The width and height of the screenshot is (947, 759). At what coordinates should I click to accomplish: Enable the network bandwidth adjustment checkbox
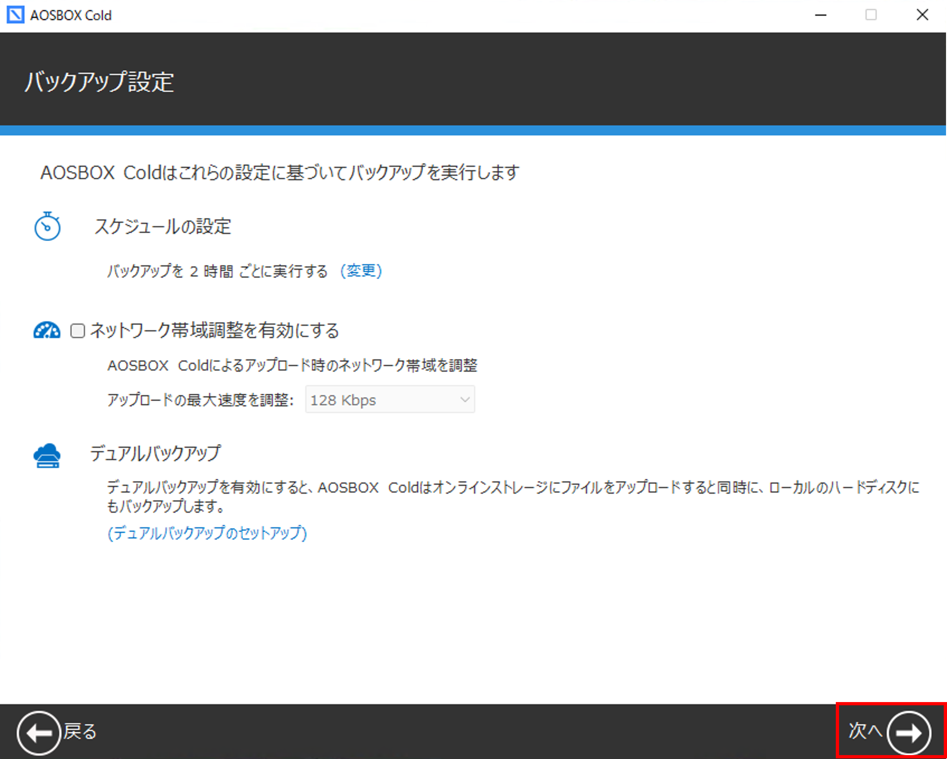pyautogui.click(x=78, y=331)
